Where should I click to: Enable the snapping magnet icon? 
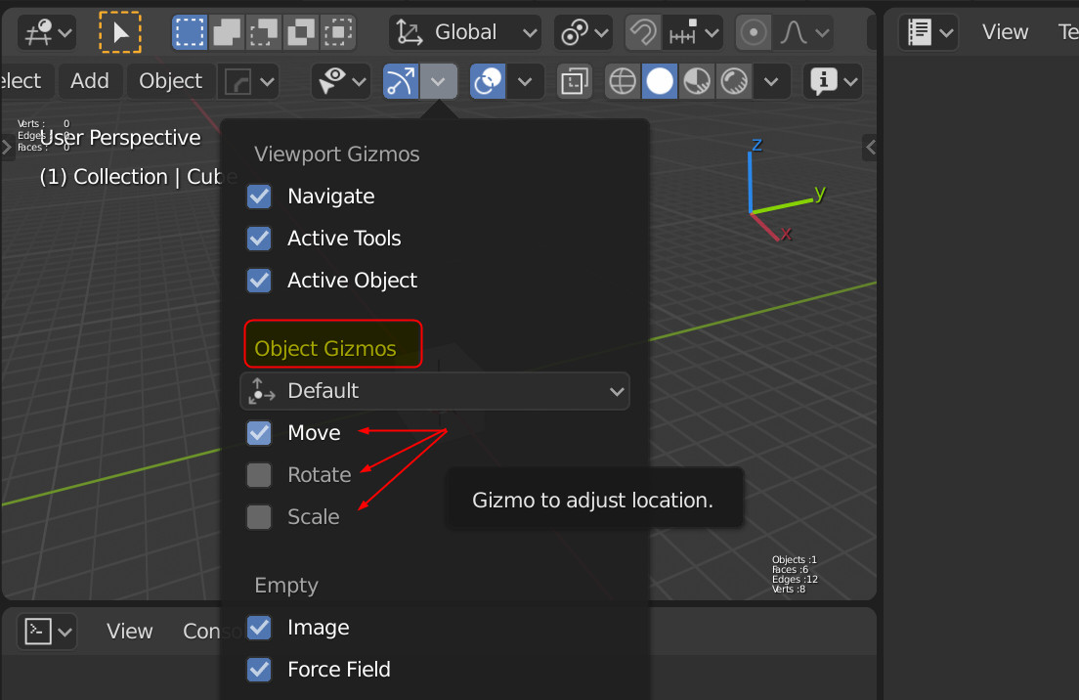(642, 31)
